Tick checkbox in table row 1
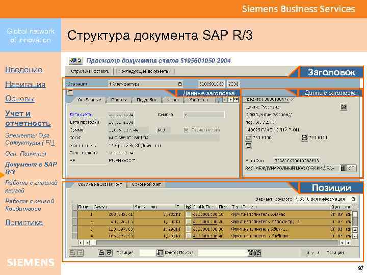The image size is (367, 275). [x=188, y=214]
